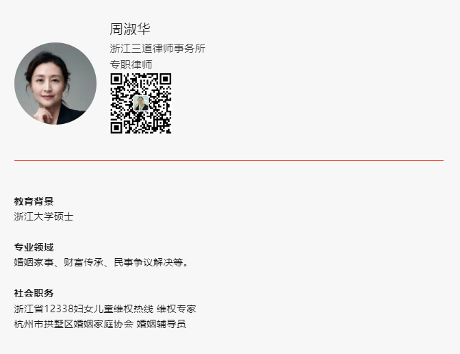Viewport: 460px width, 354px height.
Task: Open the WeChat QR code image
Action: coord(141,103)
